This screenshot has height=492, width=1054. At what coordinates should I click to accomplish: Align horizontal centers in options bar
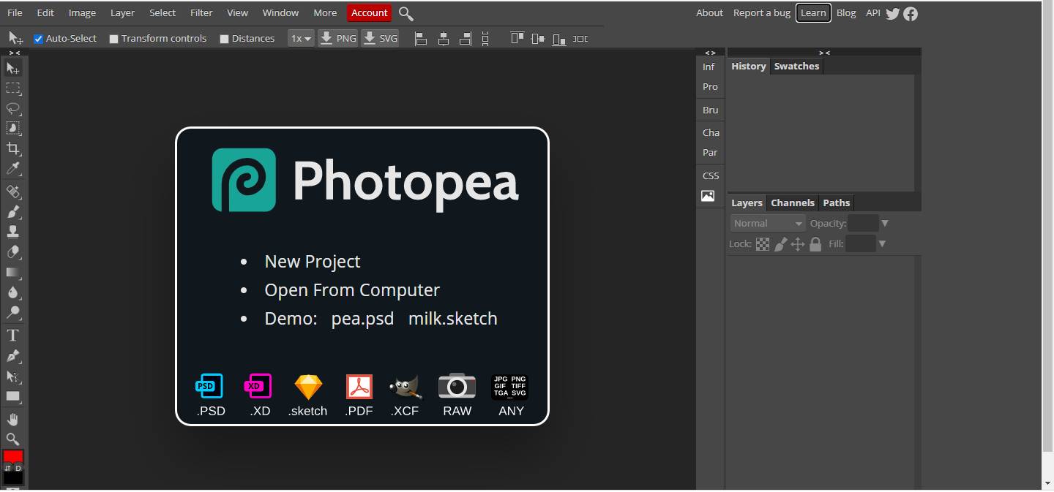click(443, 39)
